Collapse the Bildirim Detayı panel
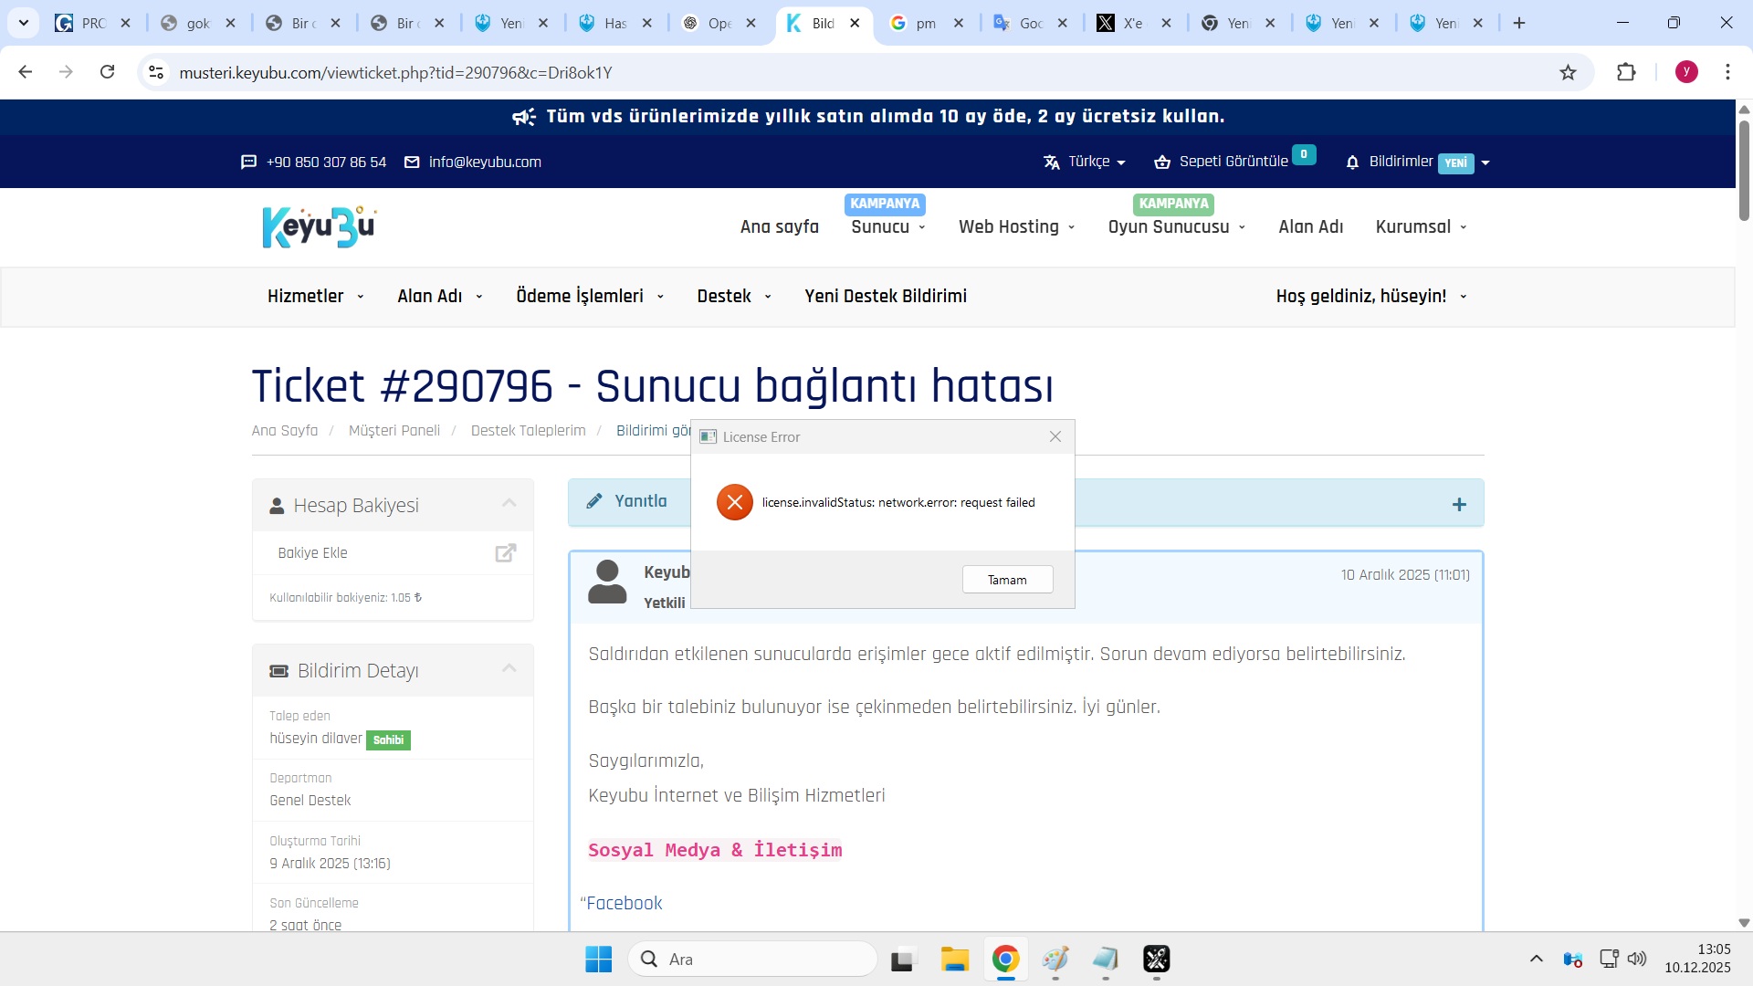Screen dimensions: 1753x986 coord(509,669)
